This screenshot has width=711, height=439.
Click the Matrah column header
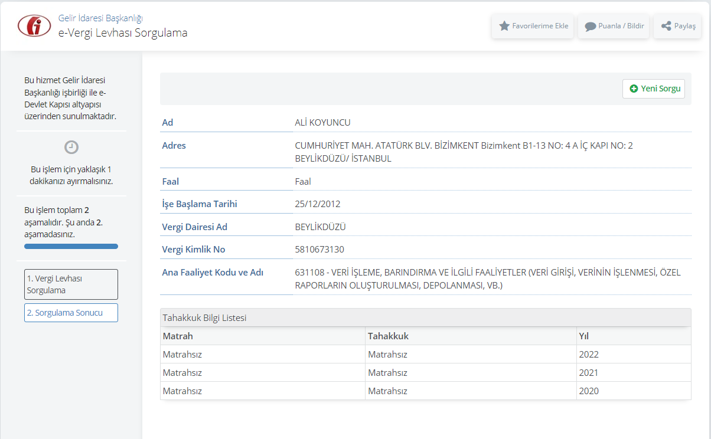coord(178,336)
